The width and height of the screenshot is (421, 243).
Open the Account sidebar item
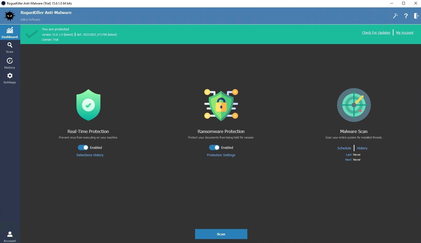click(x=10, y=237)
